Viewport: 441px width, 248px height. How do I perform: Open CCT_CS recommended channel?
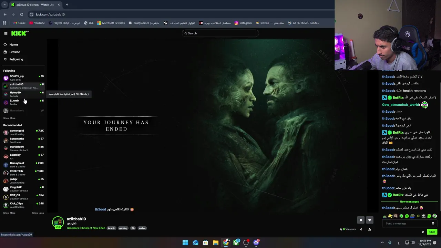click(23, 197)
